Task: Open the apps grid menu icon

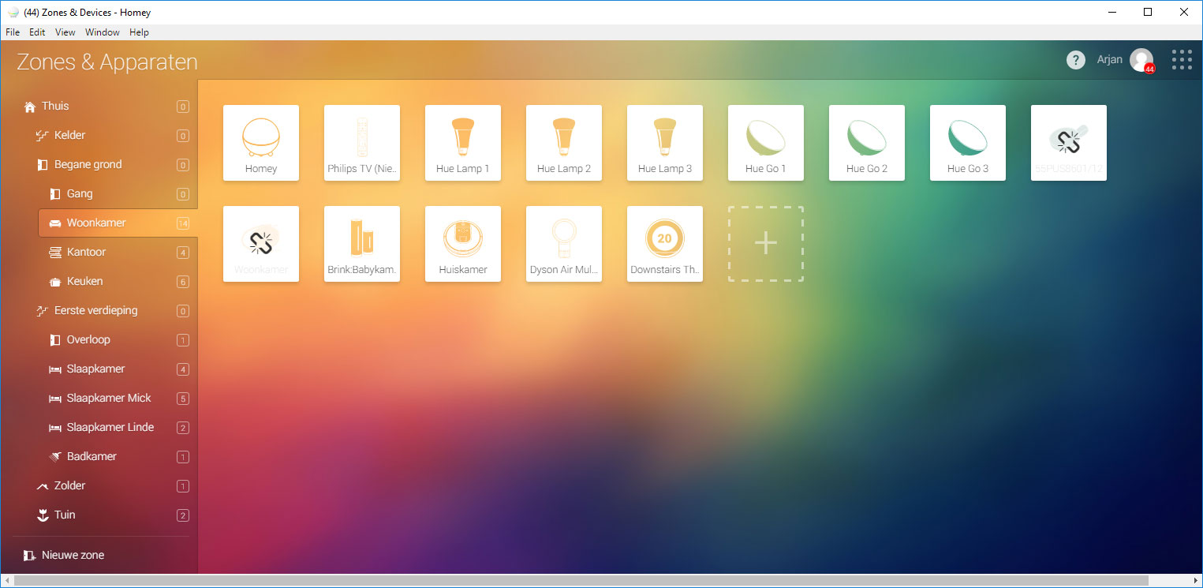Action: (x=1182, y=60)
